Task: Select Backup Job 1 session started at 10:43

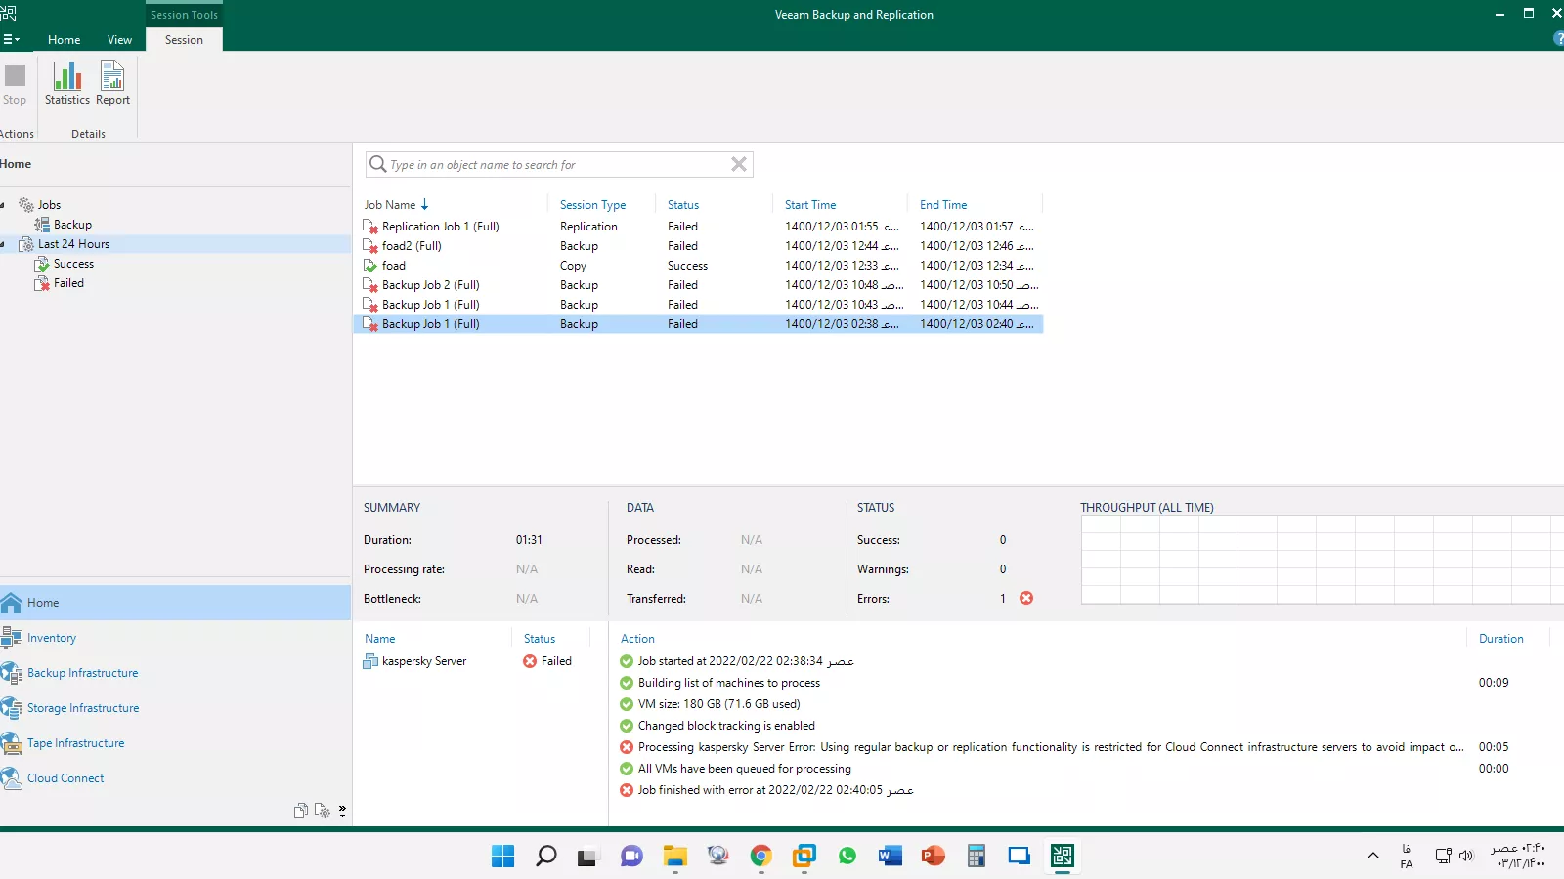Action: click(x=698, y=305)
